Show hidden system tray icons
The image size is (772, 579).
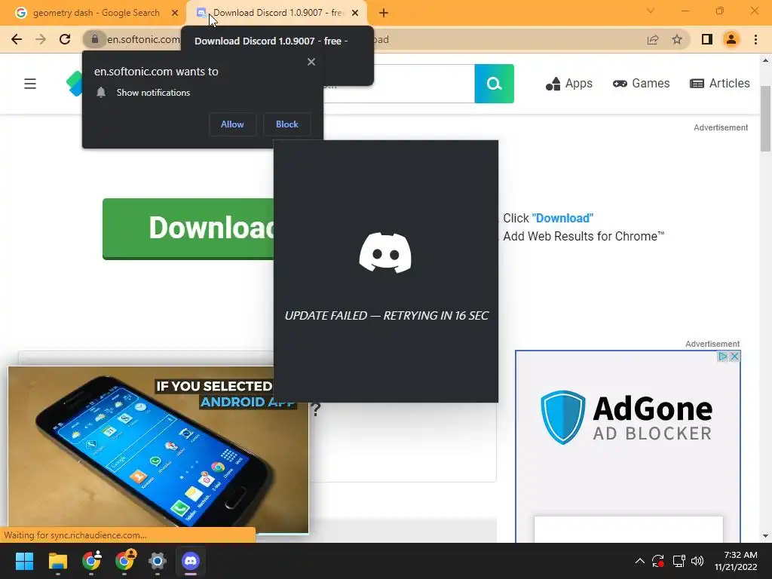pos(639,561)
